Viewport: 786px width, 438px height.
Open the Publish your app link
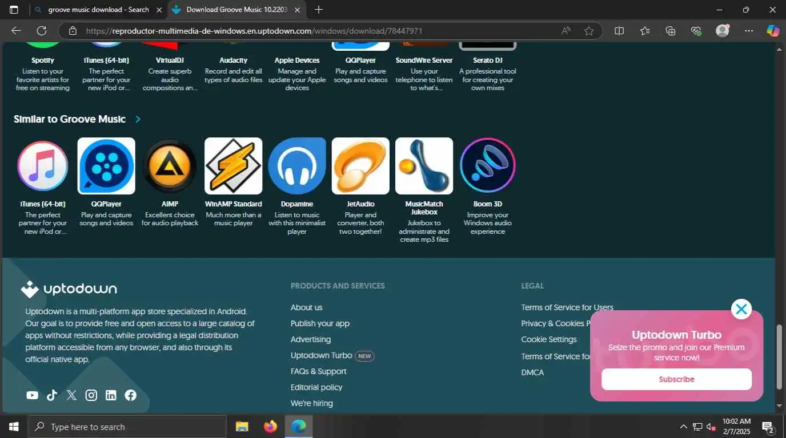click(320, 323)
